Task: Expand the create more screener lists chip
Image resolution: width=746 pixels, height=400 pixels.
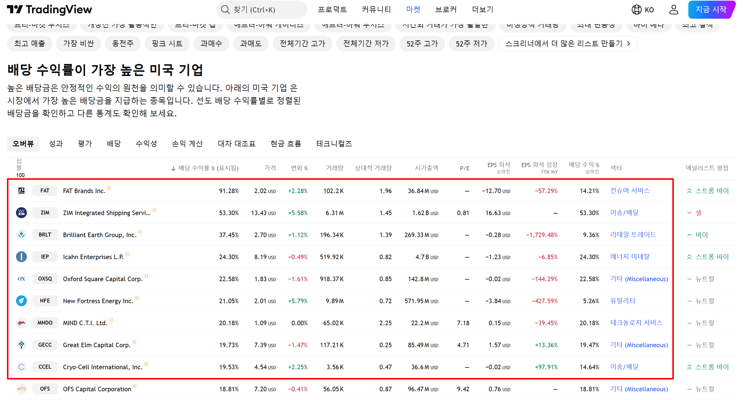Action: point(568,44)
